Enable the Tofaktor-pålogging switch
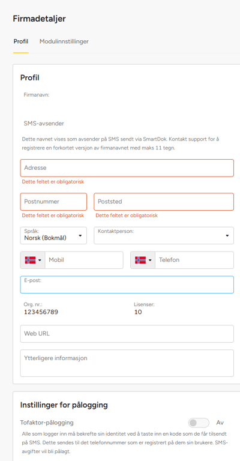 (199, 423)
